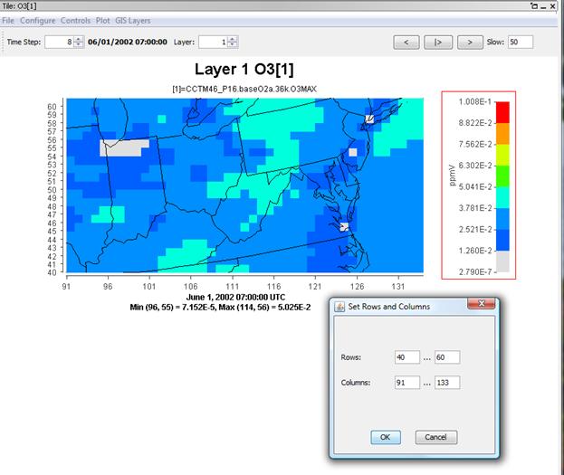Viewport: 564px width, 475px height.
Task: Click the Time Step value field
Action: point(60,42)
